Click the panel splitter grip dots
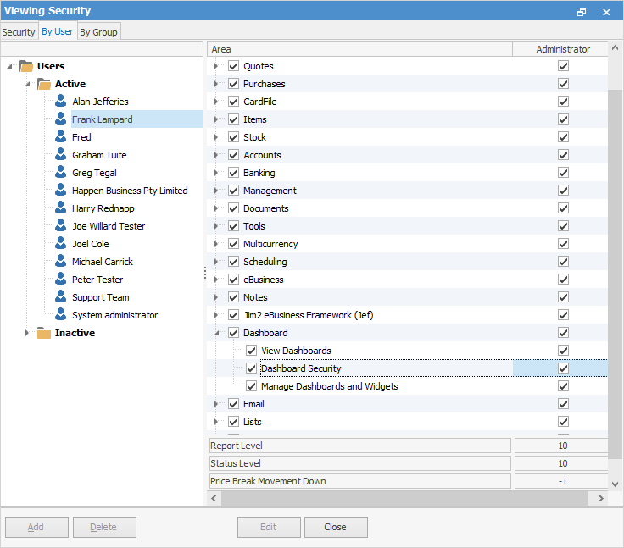The height and width of the screenshot is (548, 624). (x=205, y=273)
